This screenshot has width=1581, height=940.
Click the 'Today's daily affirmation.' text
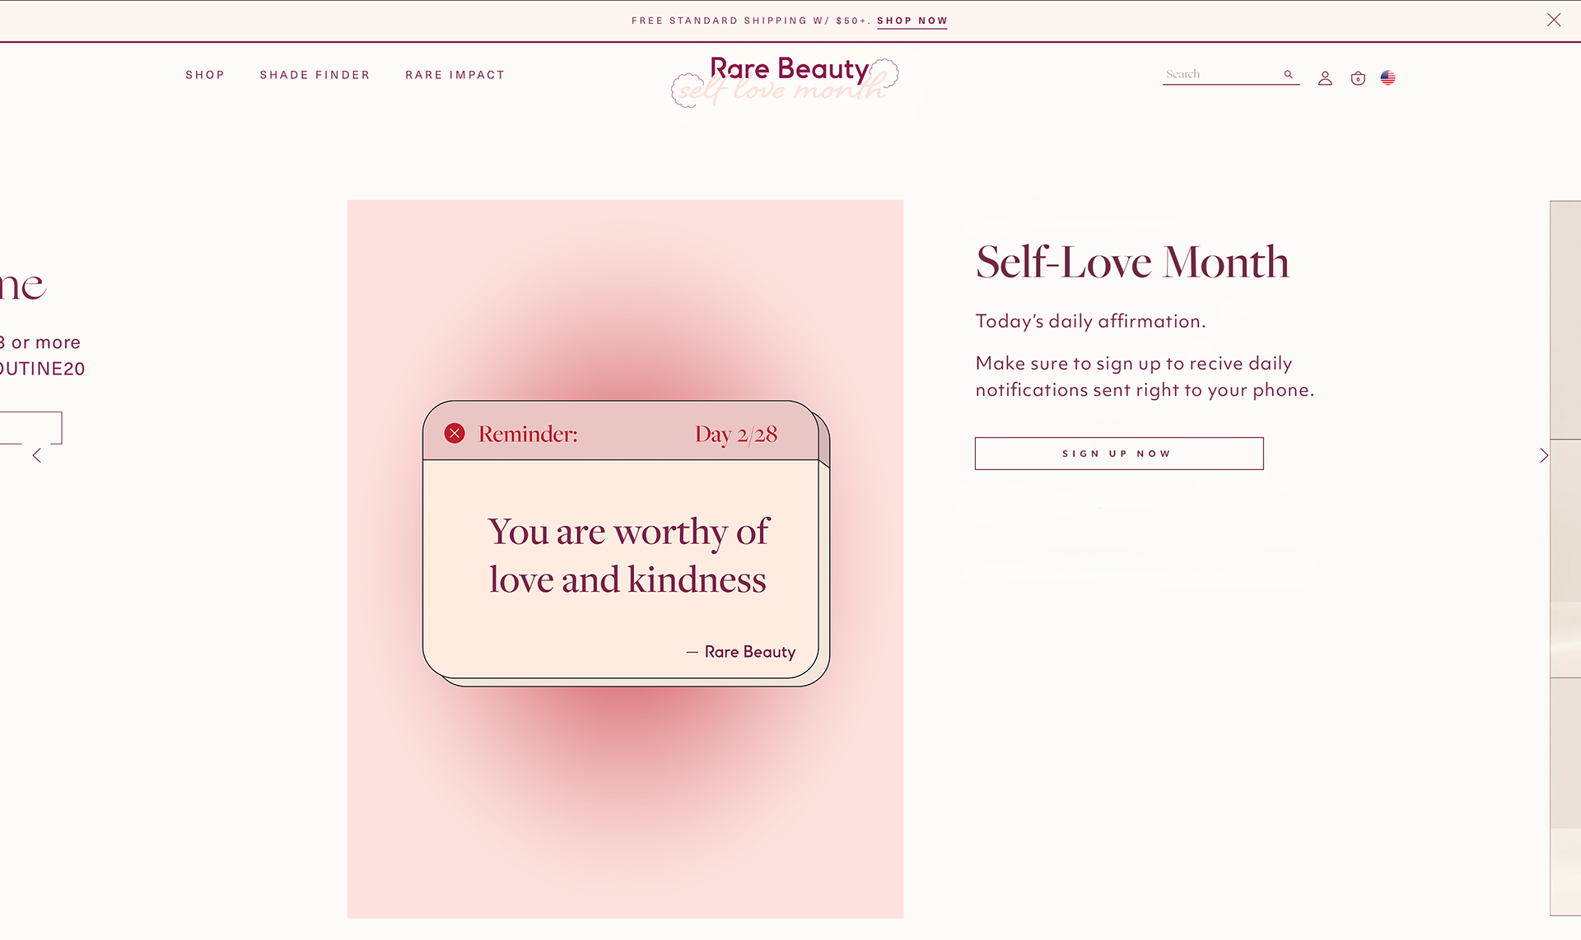click(1090, 321)
